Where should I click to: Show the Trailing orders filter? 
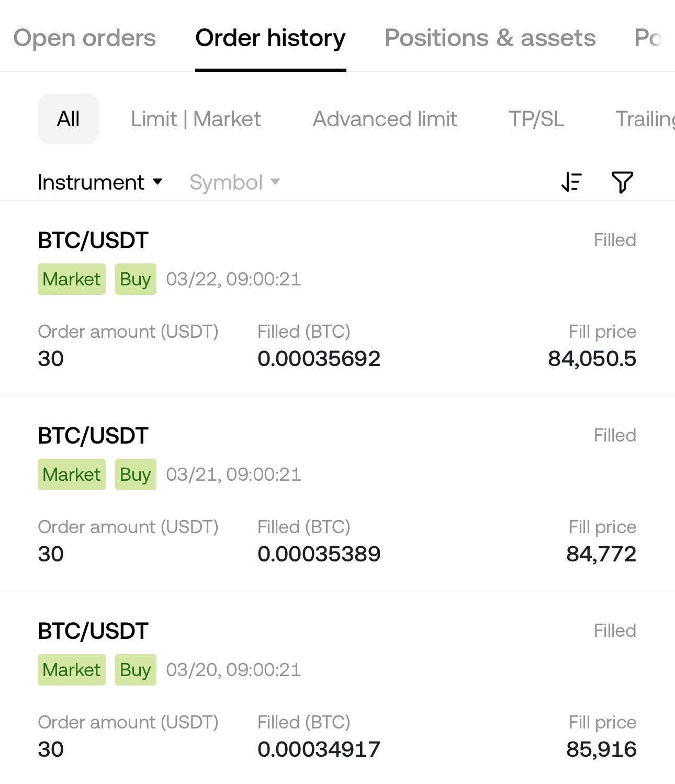click(645, 119)
